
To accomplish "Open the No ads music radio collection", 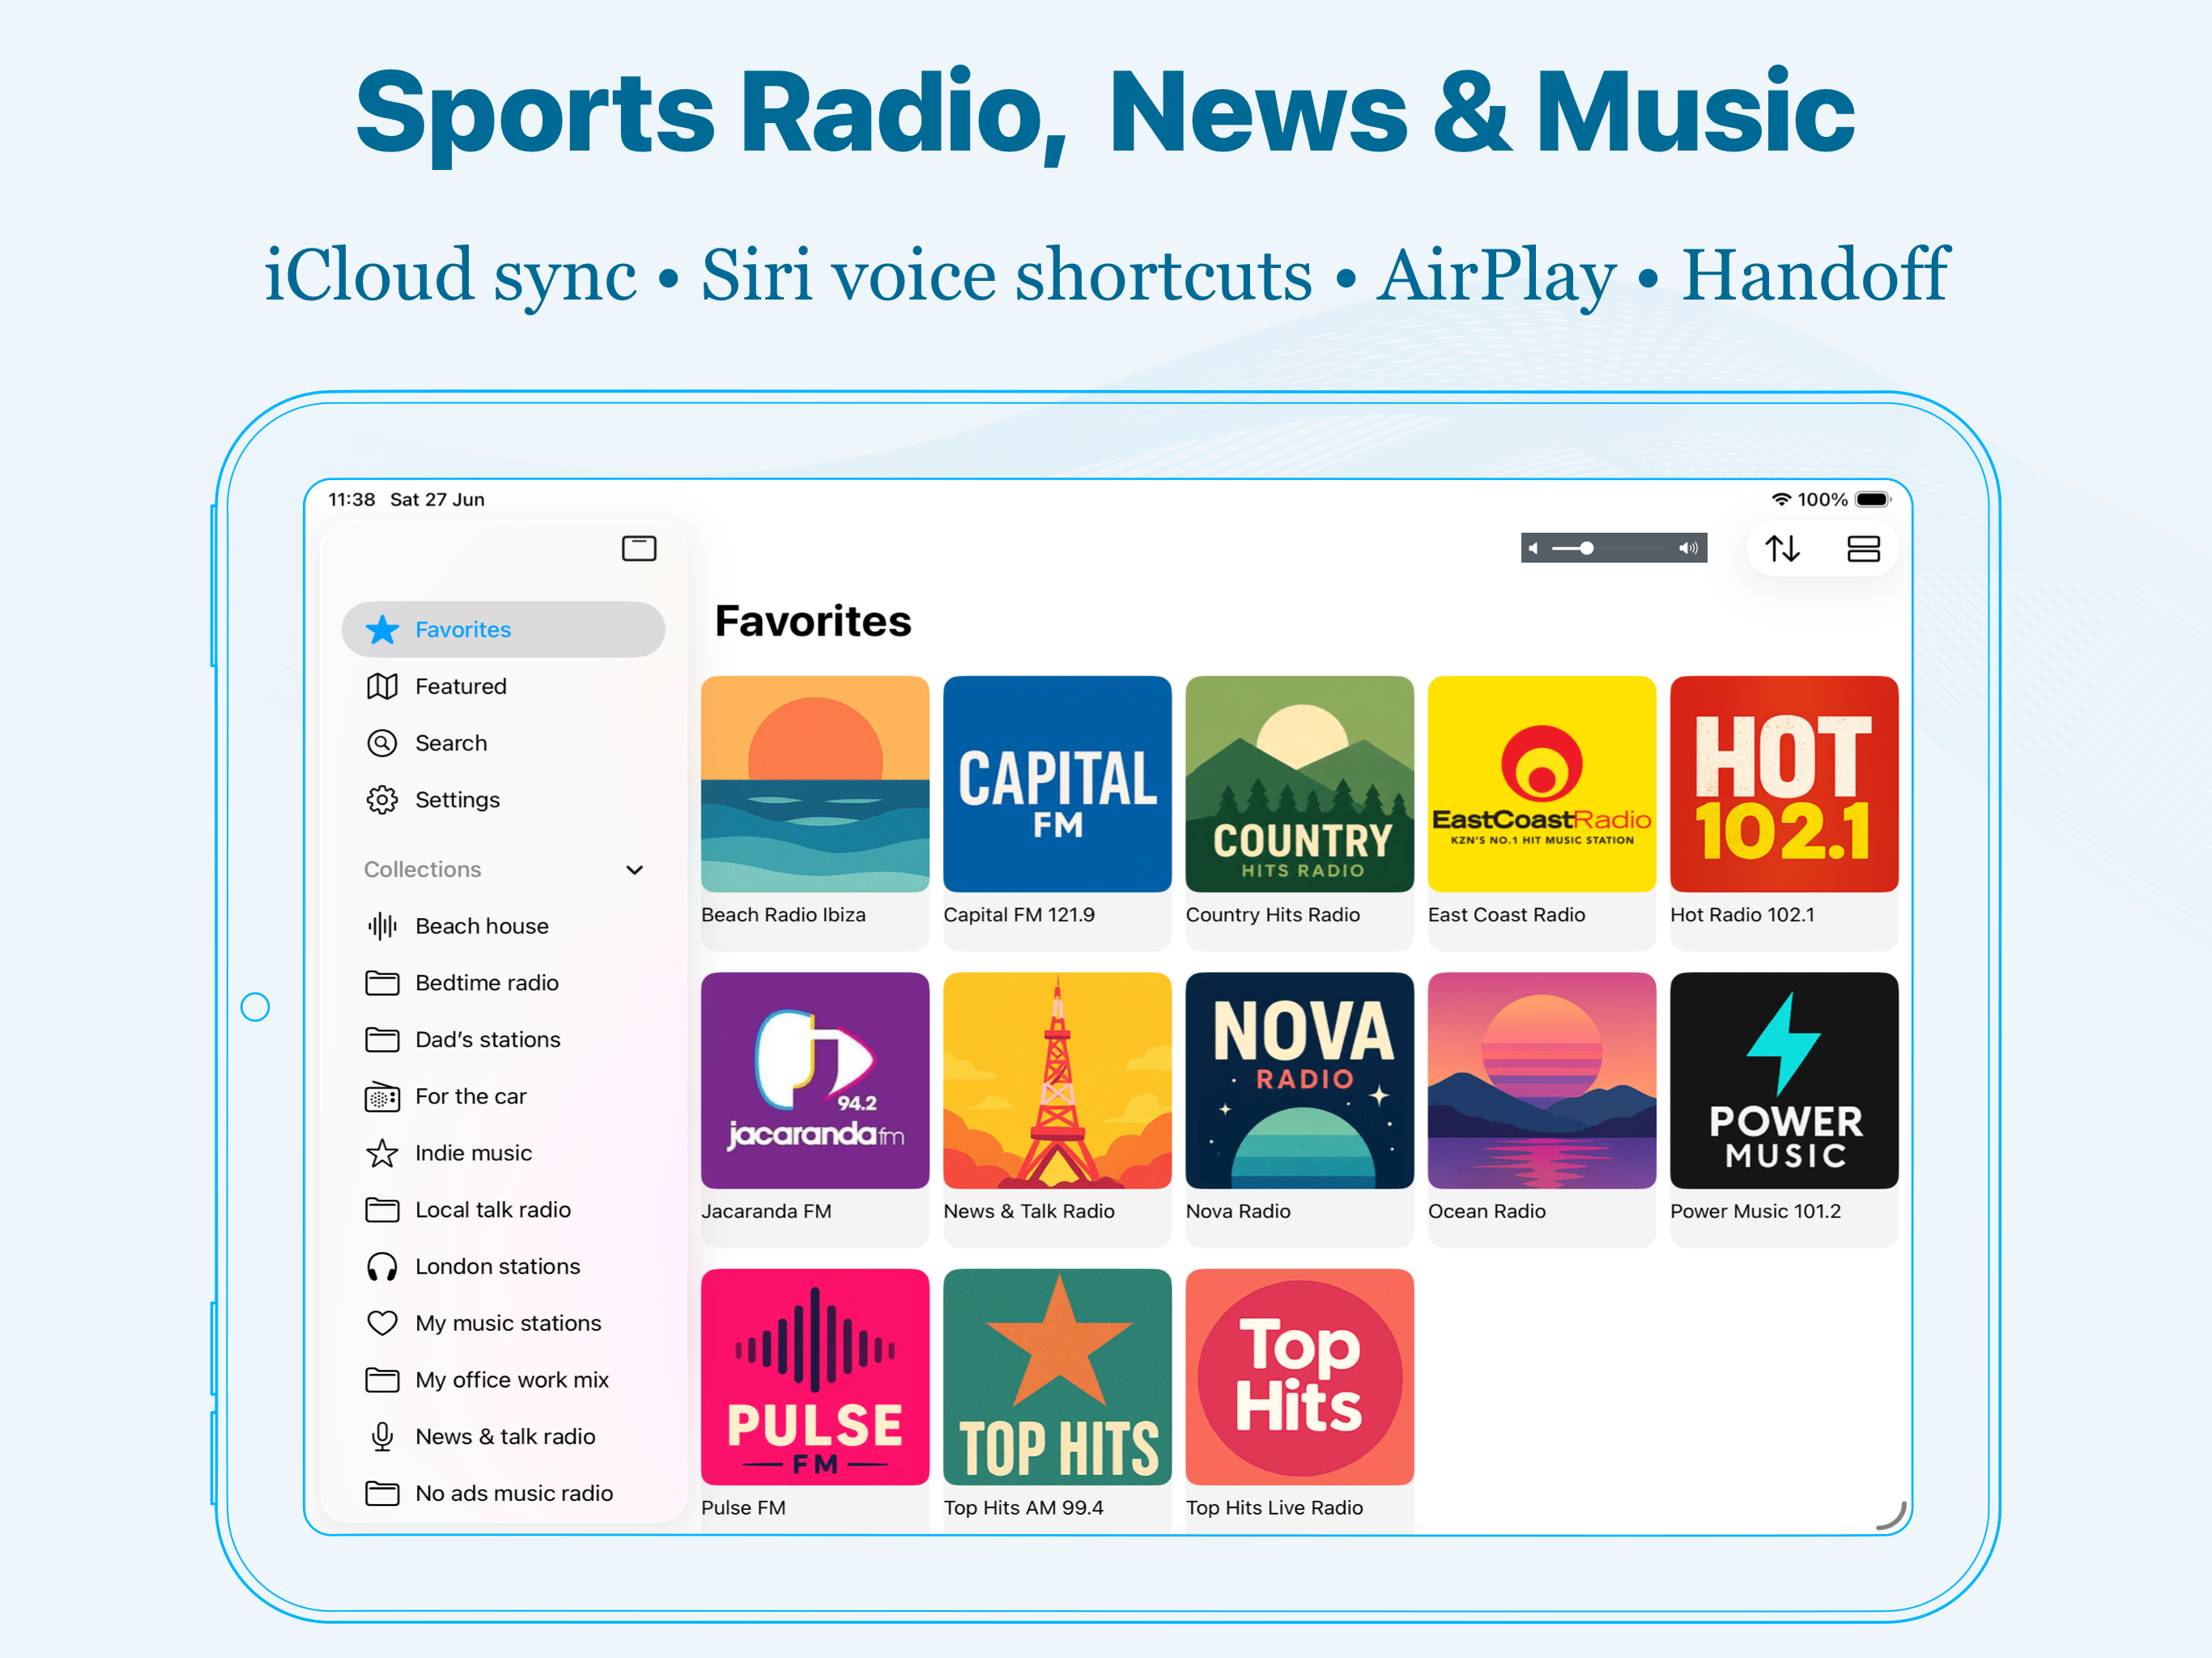I will [503, 1493].
